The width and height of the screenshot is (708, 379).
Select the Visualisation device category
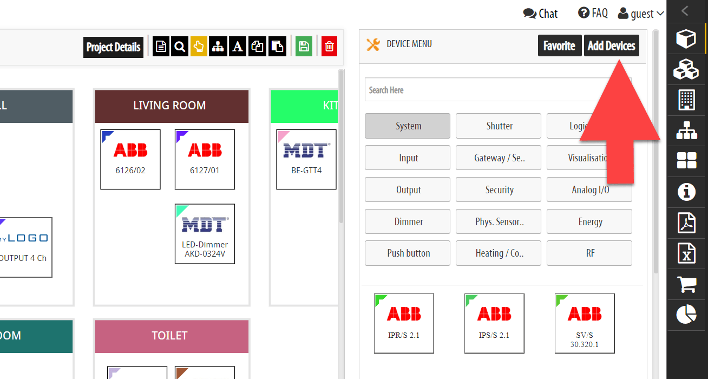point(589,158)
